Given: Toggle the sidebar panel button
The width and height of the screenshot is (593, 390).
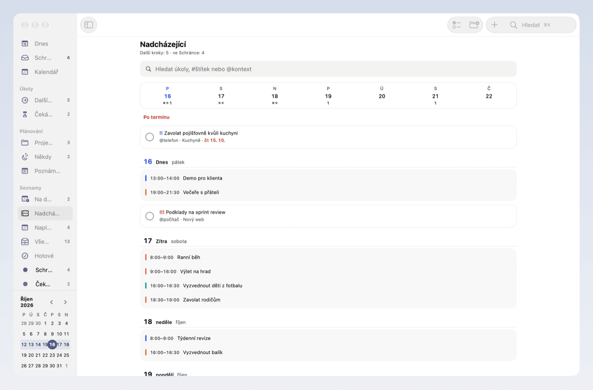Looking at the screenshot, I should tap(89, 25).
